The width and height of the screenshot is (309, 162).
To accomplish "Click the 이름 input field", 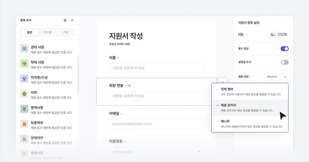I will [157, 68].
